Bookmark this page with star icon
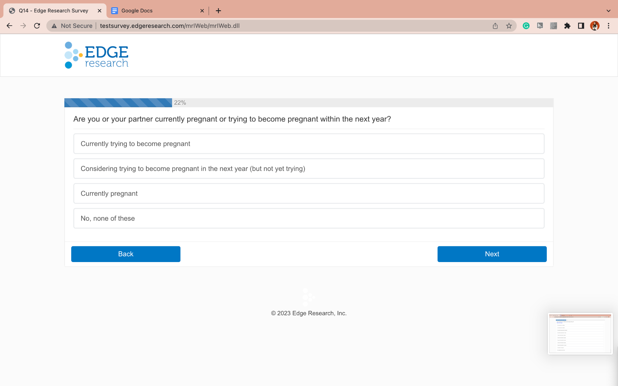The height and width of the screenshot is (386, 618). click(509, 26)
